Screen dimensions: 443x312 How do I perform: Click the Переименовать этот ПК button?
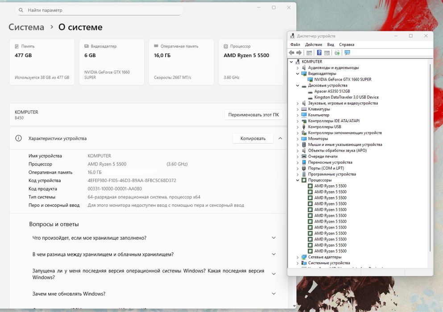(x=253, y=115)
